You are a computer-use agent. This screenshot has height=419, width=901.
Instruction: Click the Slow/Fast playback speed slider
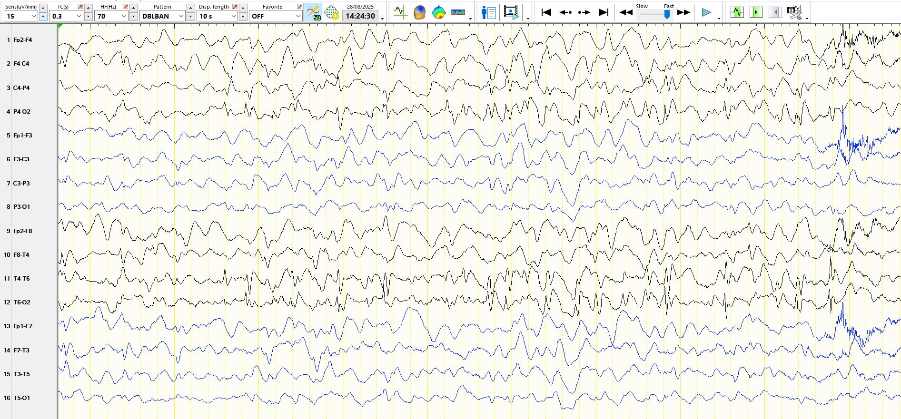pos(655,14)
